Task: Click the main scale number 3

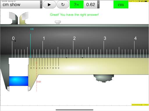Action: [x=105, y=38]
